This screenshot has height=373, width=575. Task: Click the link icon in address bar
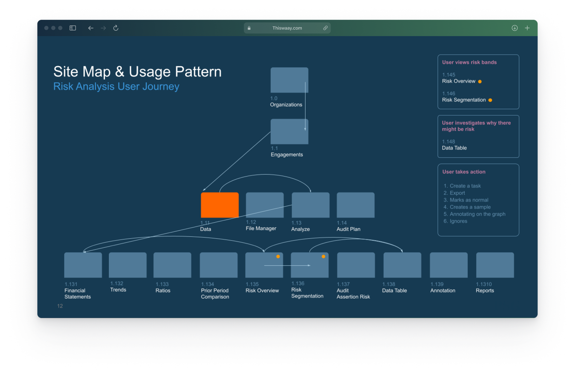click(325, 28)
